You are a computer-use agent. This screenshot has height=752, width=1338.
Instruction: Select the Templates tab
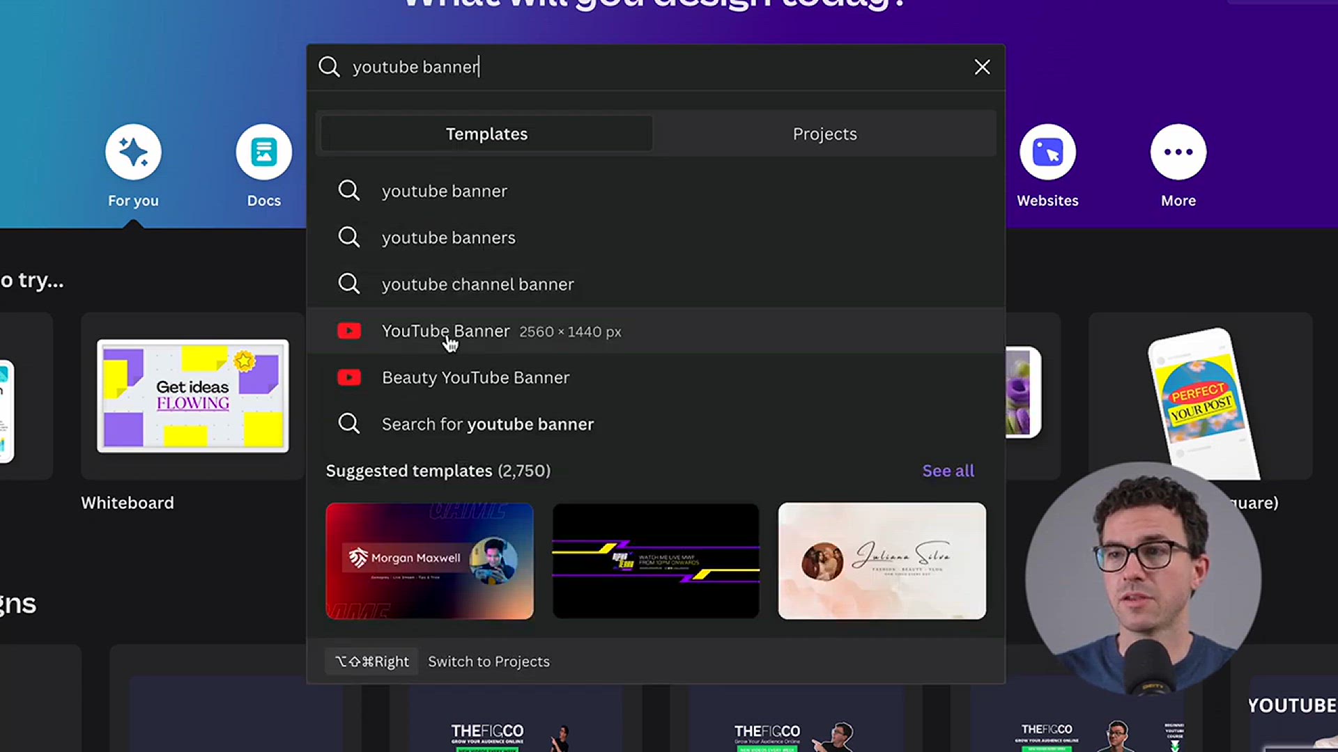[x=486, y=134]
